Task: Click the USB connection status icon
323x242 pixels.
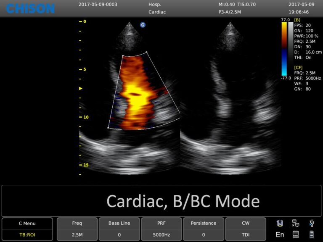Action: tap(311, 223)
